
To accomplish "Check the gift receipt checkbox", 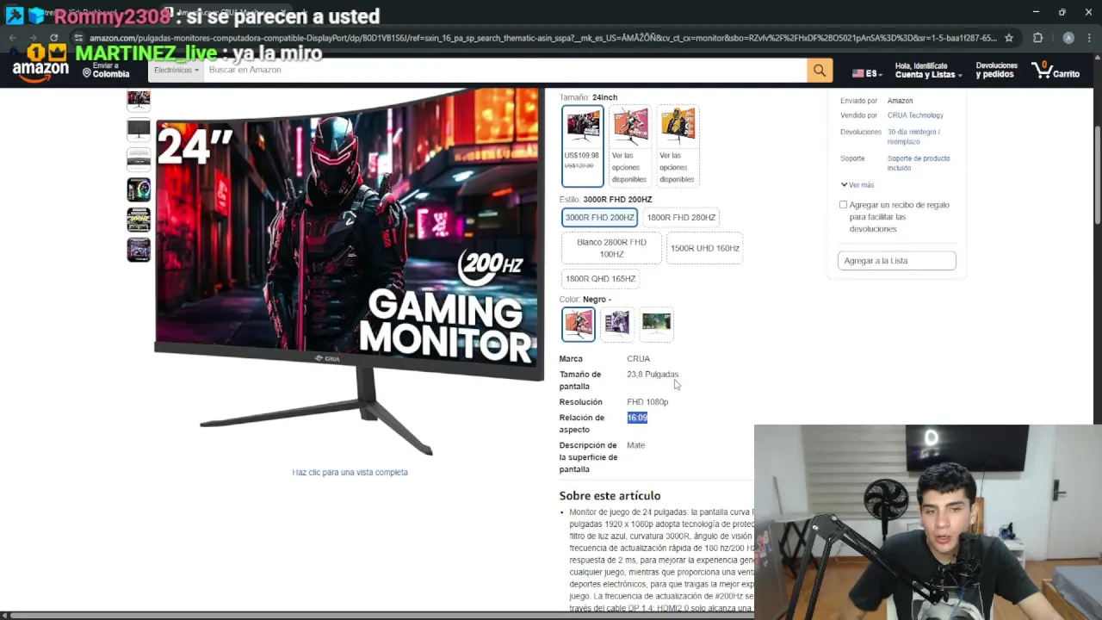I will click(843, 205).
